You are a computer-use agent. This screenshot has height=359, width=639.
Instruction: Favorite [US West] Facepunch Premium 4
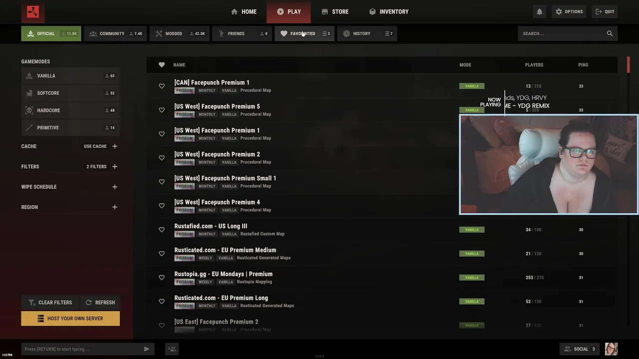click(161, 206)
